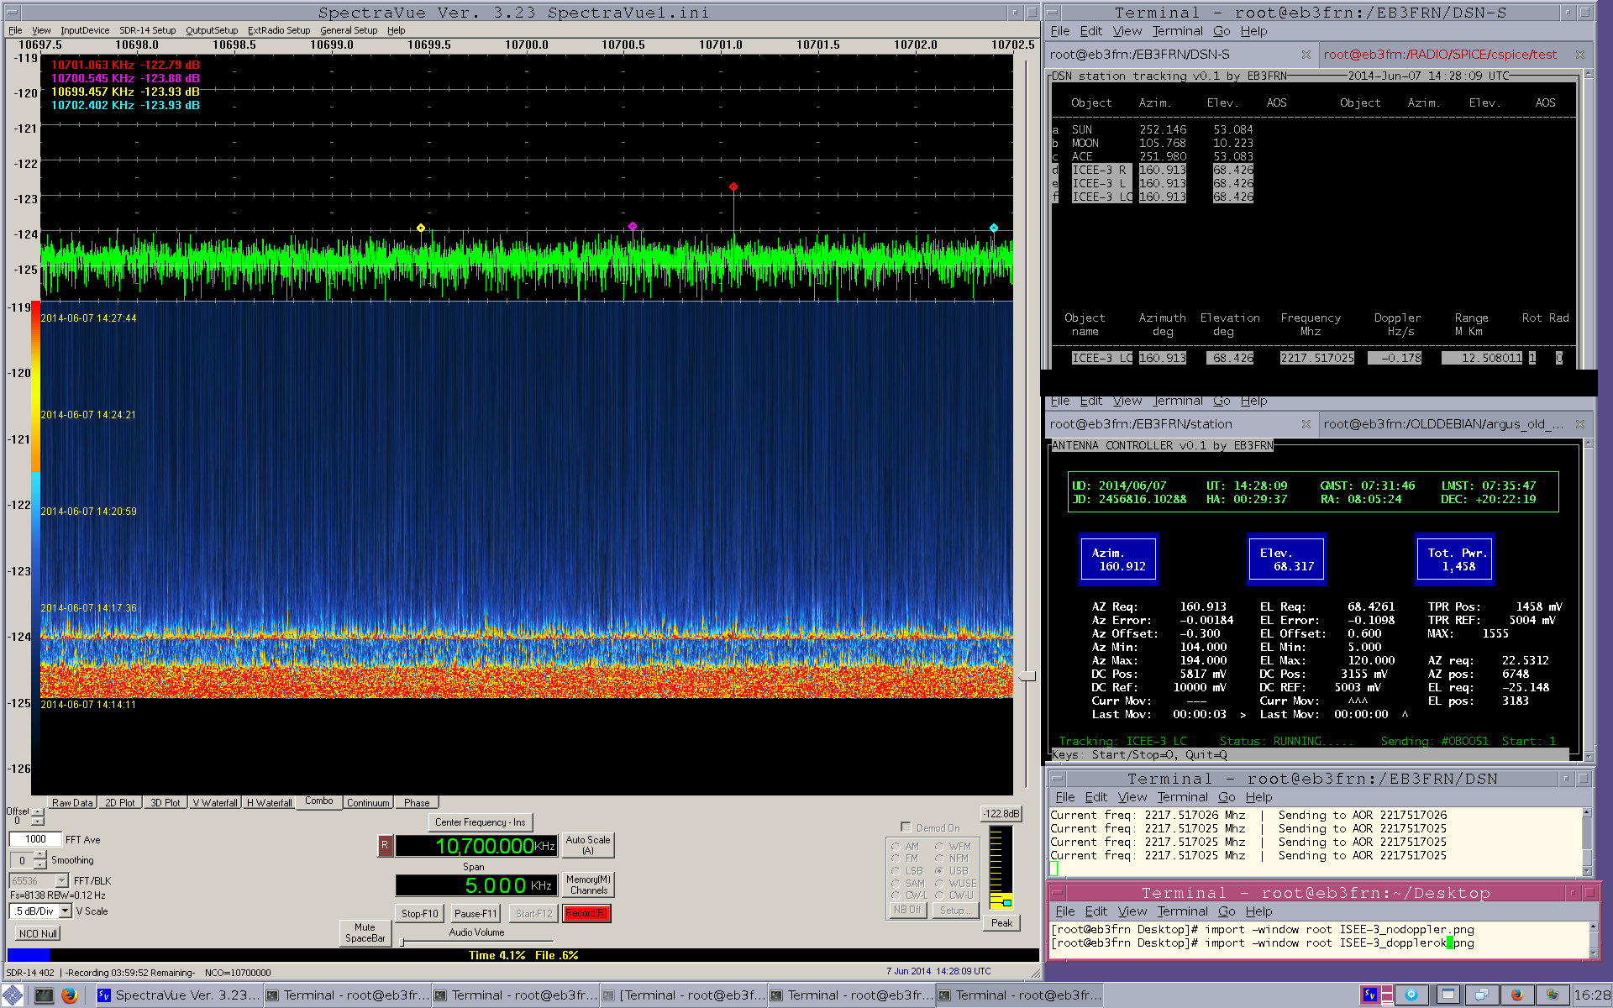This screenshot has height=1008, width=1613.
Task: Select the SAM demodulation mode
Action: click(896, 884)
